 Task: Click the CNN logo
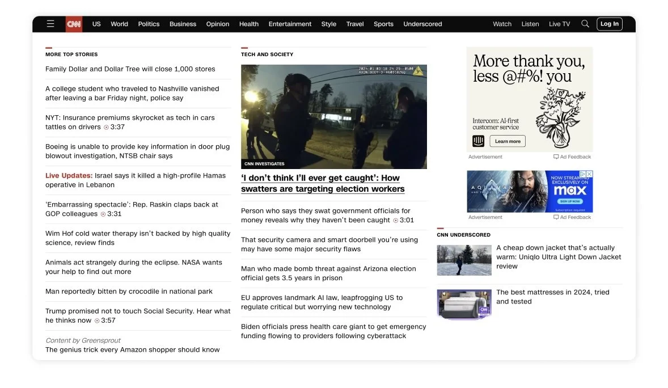pyautogui.click(x=74, y=24)
